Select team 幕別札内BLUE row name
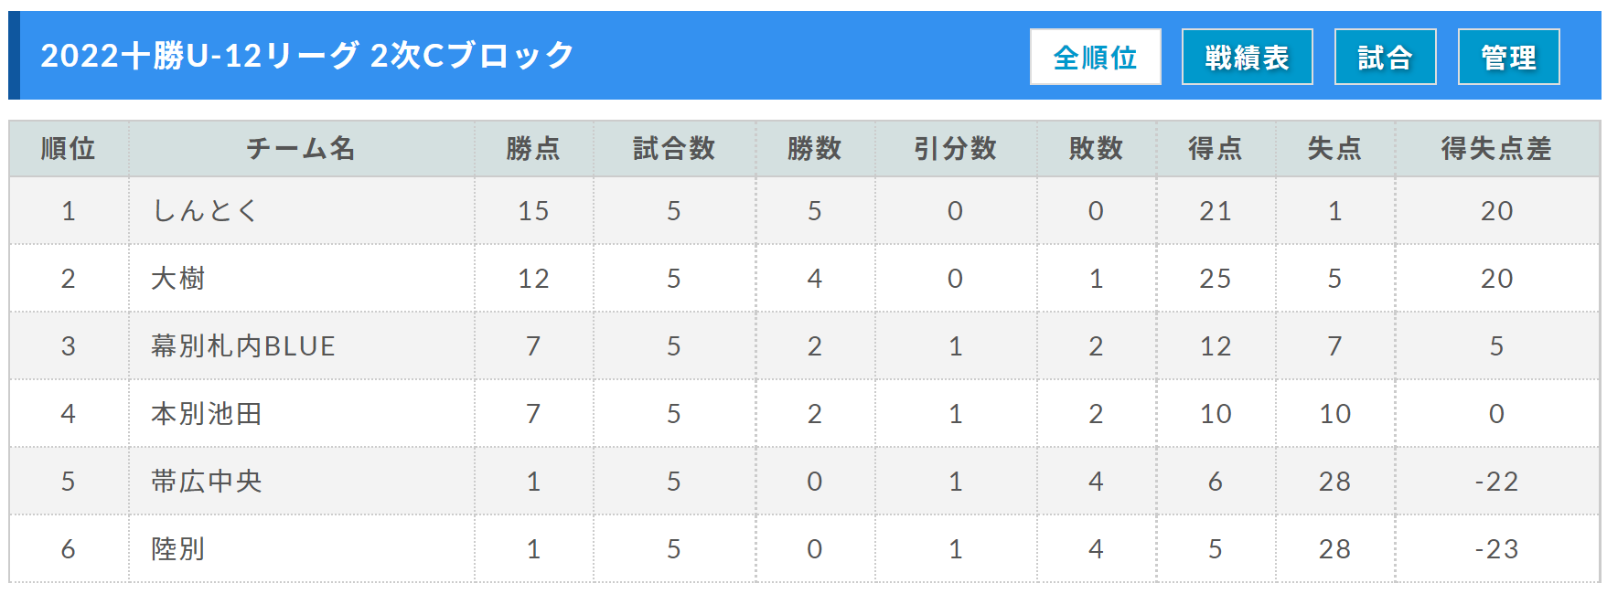Image resolution: width=1607 pixels, height=594 pixels. point(243,346)
